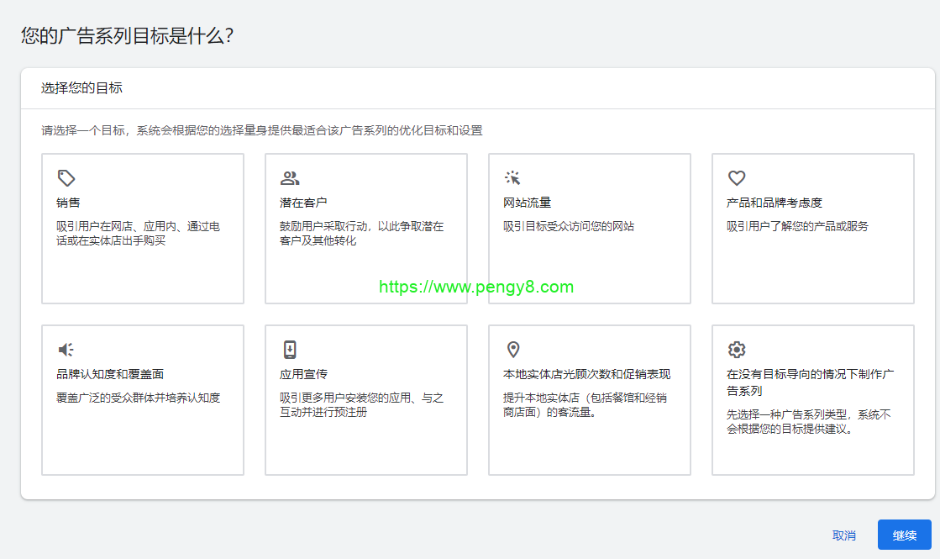This screenshot has width=940, height=559.
Task: Click description 先选择一种广告系列类型，系统不会根据您的目标提供建议
Action: (809, 422)
